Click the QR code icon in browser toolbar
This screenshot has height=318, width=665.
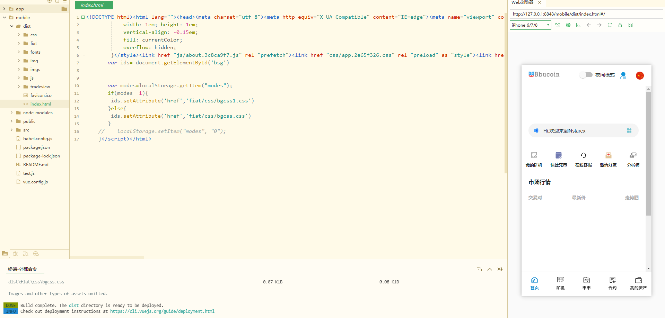tap(630, 25)
